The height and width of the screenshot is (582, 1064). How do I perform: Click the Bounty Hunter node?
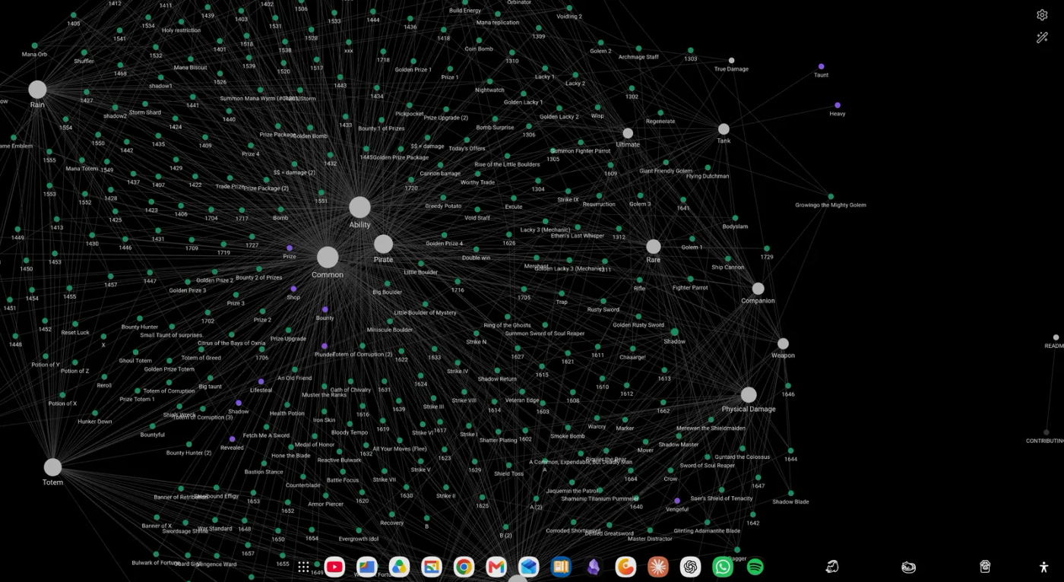(x=140, y=318)
